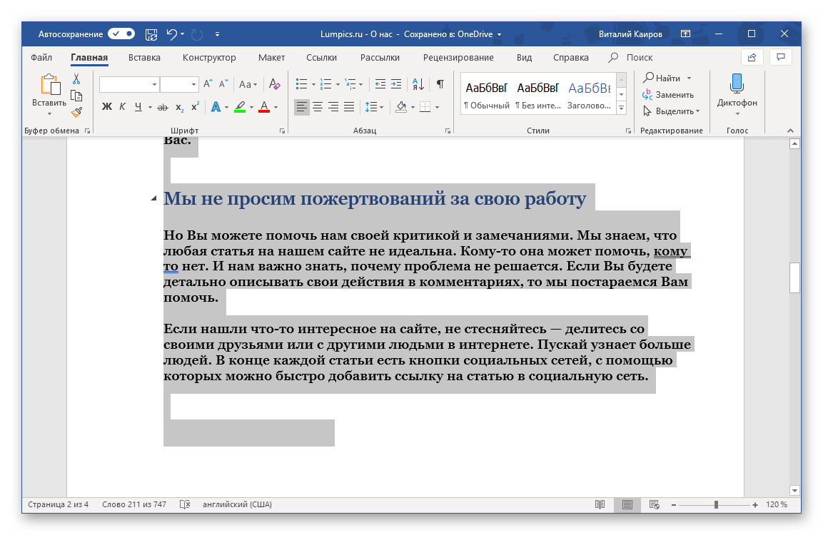Clear all formatting with the eraser icon
The height and width of the screenshot is (535, 823).
[274, 84]
